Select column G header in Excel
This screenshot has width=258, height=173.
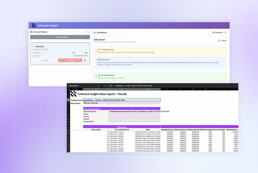point(193,89)
